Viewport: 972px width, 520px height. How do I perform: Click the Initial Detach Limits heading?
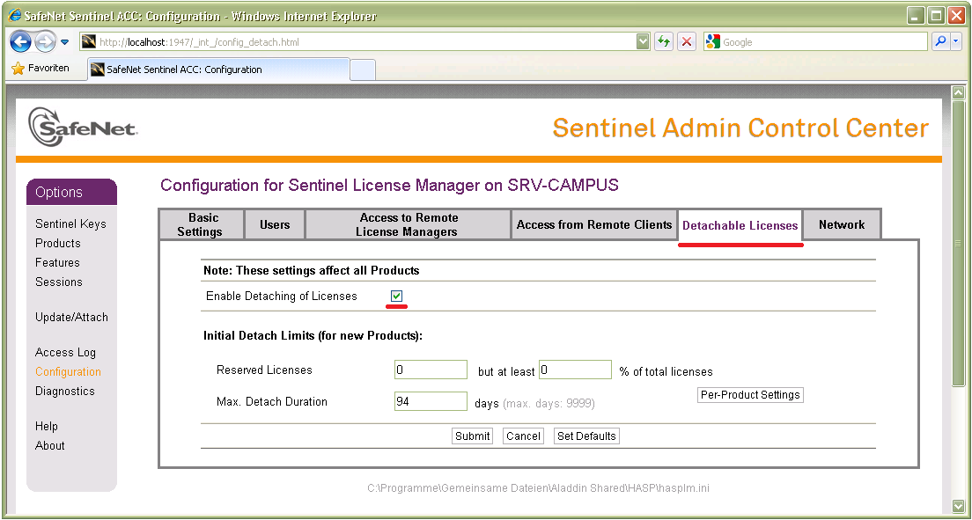point(313,335)
